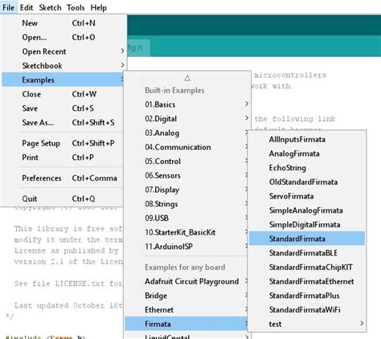Expand the 07.Display examples
Image resolution: width=381 pixels, height=339 pixels.
point(186,190)
